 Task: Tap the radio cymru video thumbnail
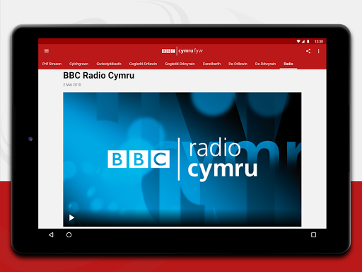click(182, 159)
